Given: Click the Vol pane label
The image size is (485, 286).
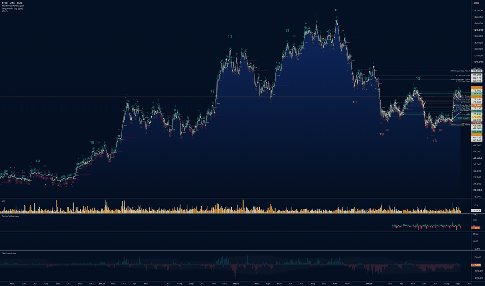Looking at the screenshot, I should point(3,201).
